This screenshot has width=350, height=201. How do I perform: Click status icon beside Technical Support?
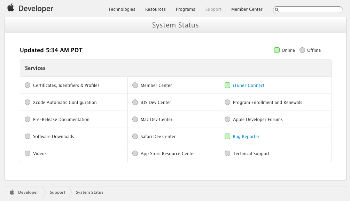click(x=227, y=154)
